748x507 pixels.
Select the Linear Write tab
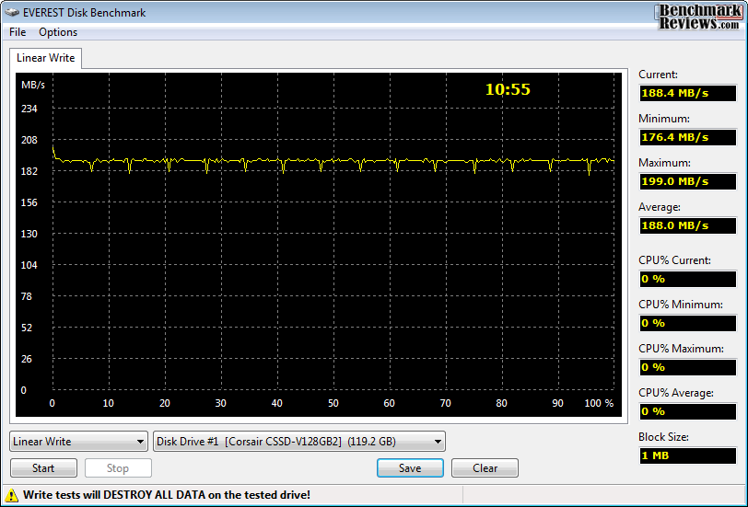(x=45, y=58)
